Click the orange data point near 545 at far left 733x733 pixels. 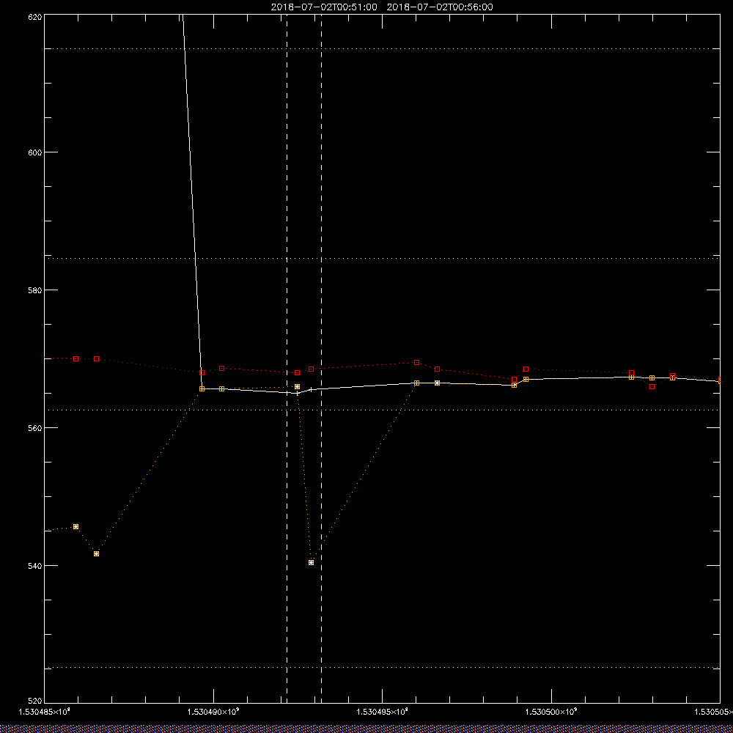75,526
